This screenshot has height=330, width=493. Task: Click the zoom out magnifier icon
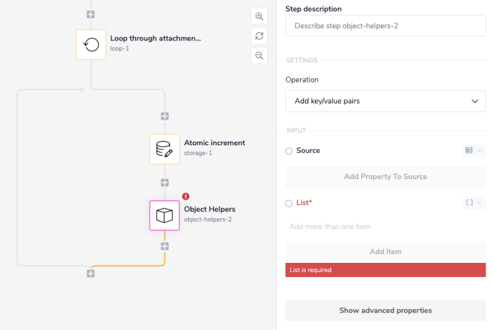259,55
